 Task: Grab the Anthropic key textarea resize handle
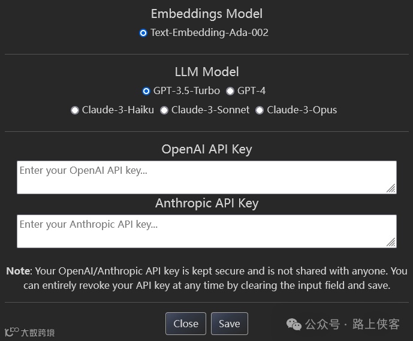coord(391,242)
